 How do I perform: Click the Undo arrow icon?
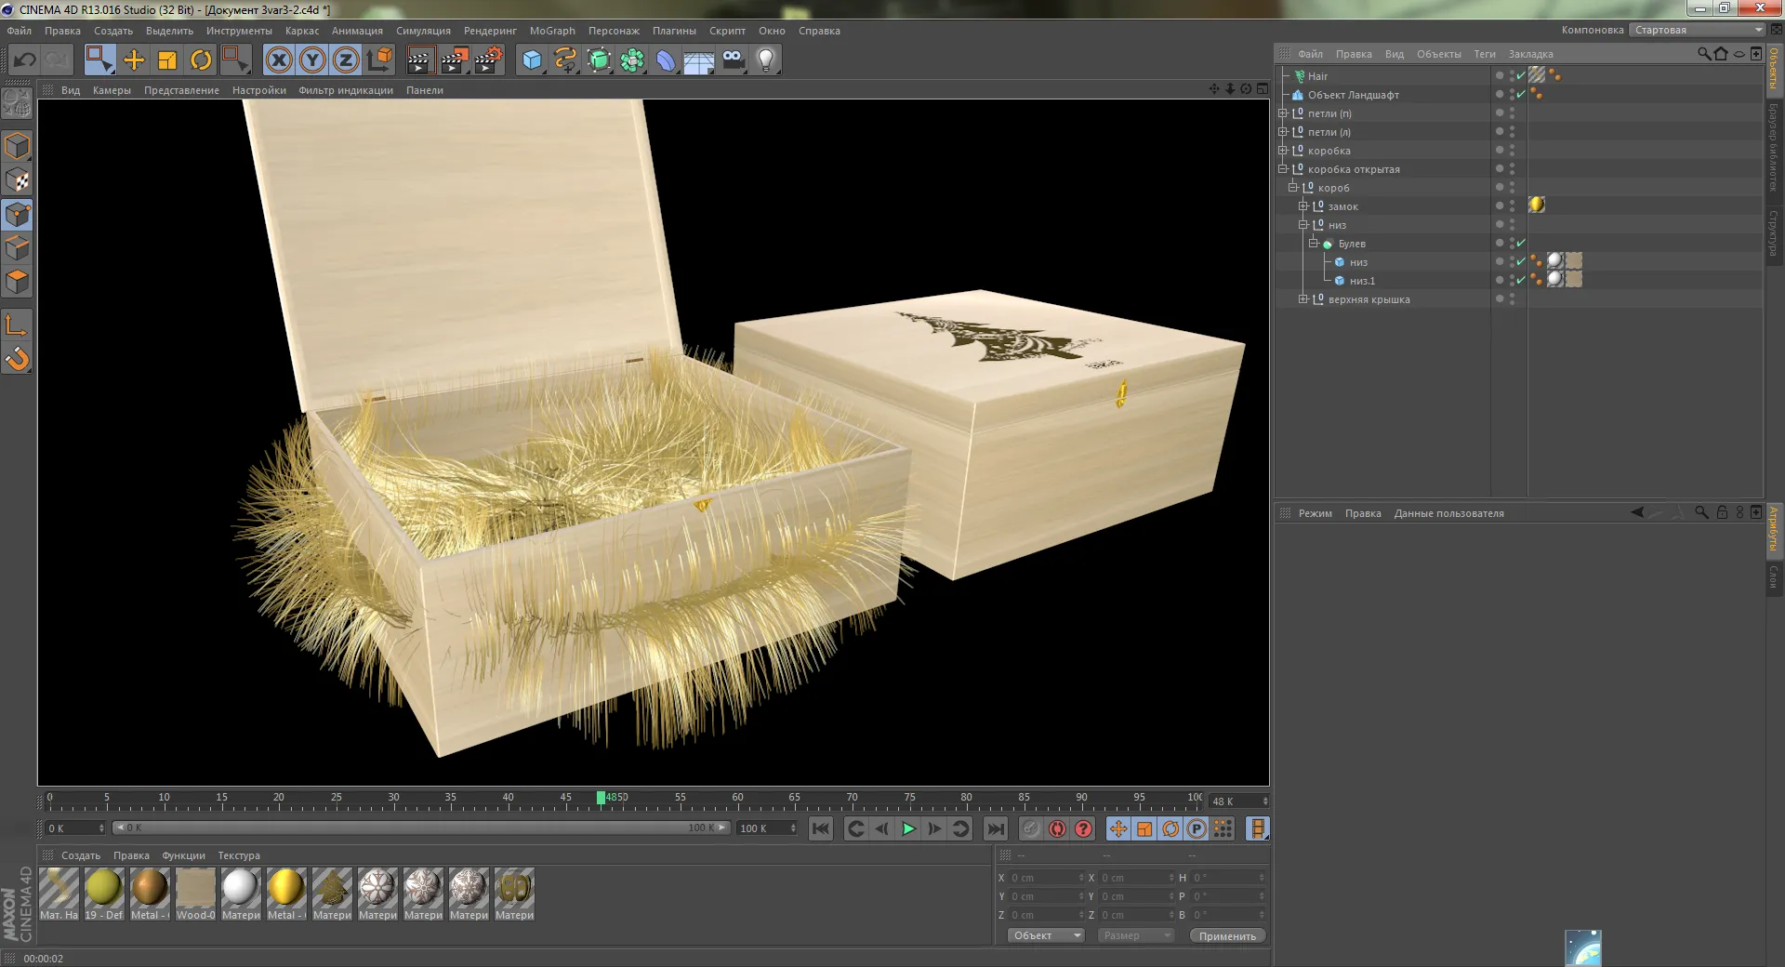24,60
